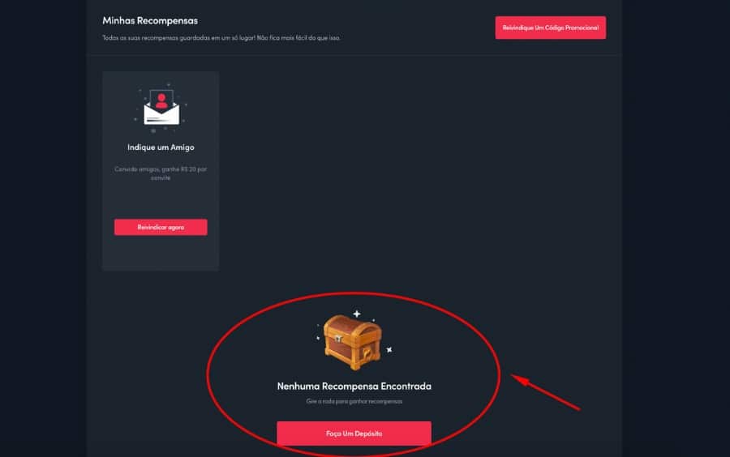Screen dimensions: 730x457
Task: Click the treasure chest icon
Action: point(353,342)
